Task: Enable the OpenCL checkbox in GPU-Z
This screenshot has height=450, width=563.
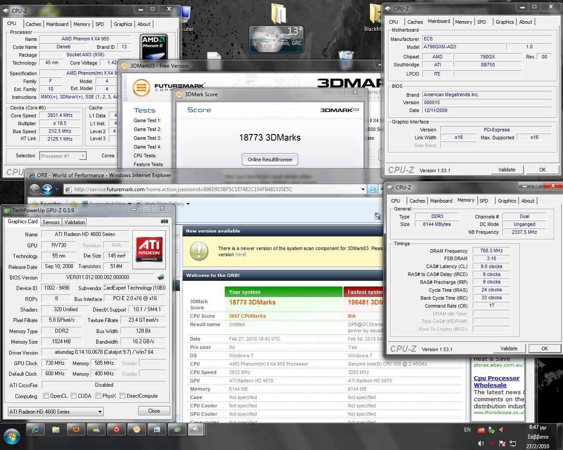Action: [46, 396]
